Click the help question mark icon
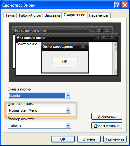 pyautogui.click(x=117, y=5)
